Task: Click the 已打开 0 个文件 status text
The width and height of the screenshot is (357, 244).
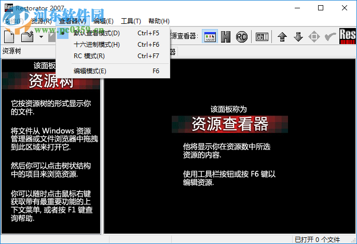Action: click(317, 240)
